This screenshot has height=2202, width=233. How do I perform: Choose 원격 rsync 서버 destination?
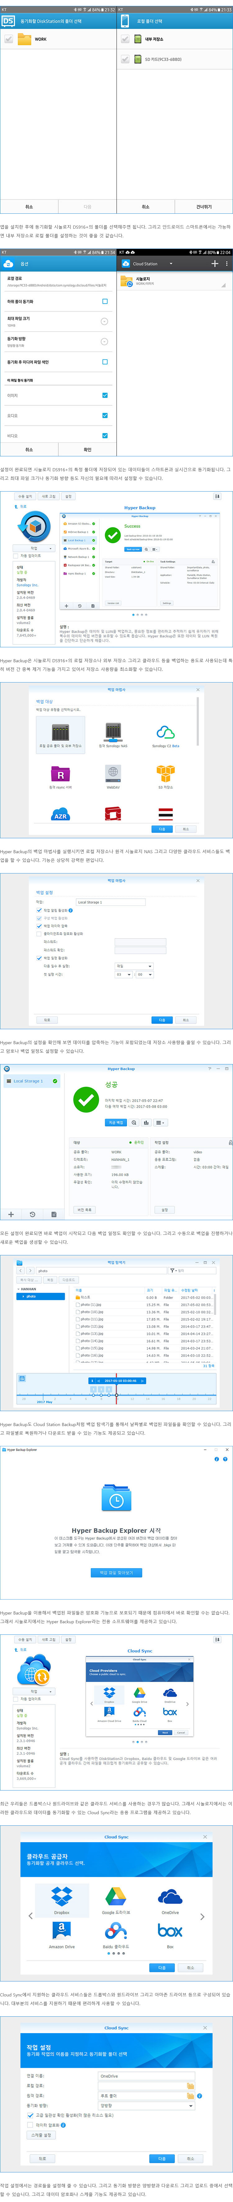click(x=61, y=776)
